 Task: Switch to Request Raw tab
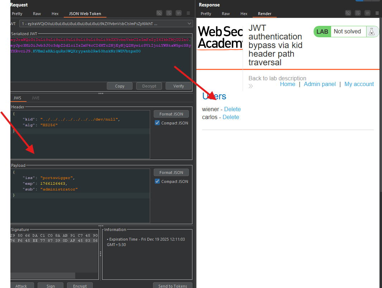click(x=37, y=14)
